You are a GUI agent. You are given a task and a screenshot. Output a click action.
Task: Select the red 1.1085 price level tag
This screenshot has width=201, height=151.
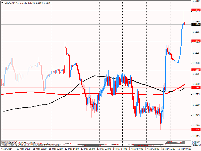pos(196,88)
